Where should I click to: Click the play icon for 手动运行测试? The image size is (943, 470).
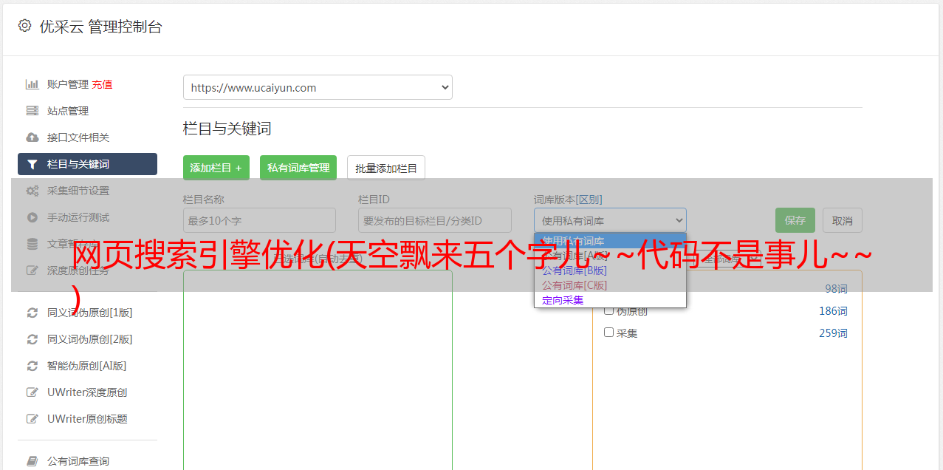pyautogui.click(x=32, y=217)
